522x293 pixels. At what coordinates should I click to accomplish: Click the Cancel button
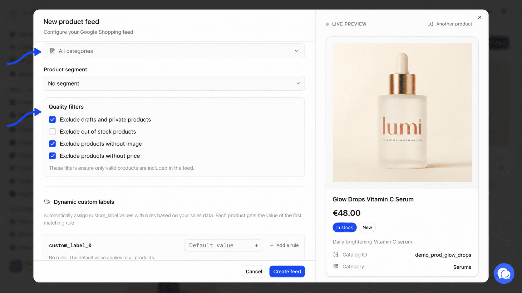[254, 272]
